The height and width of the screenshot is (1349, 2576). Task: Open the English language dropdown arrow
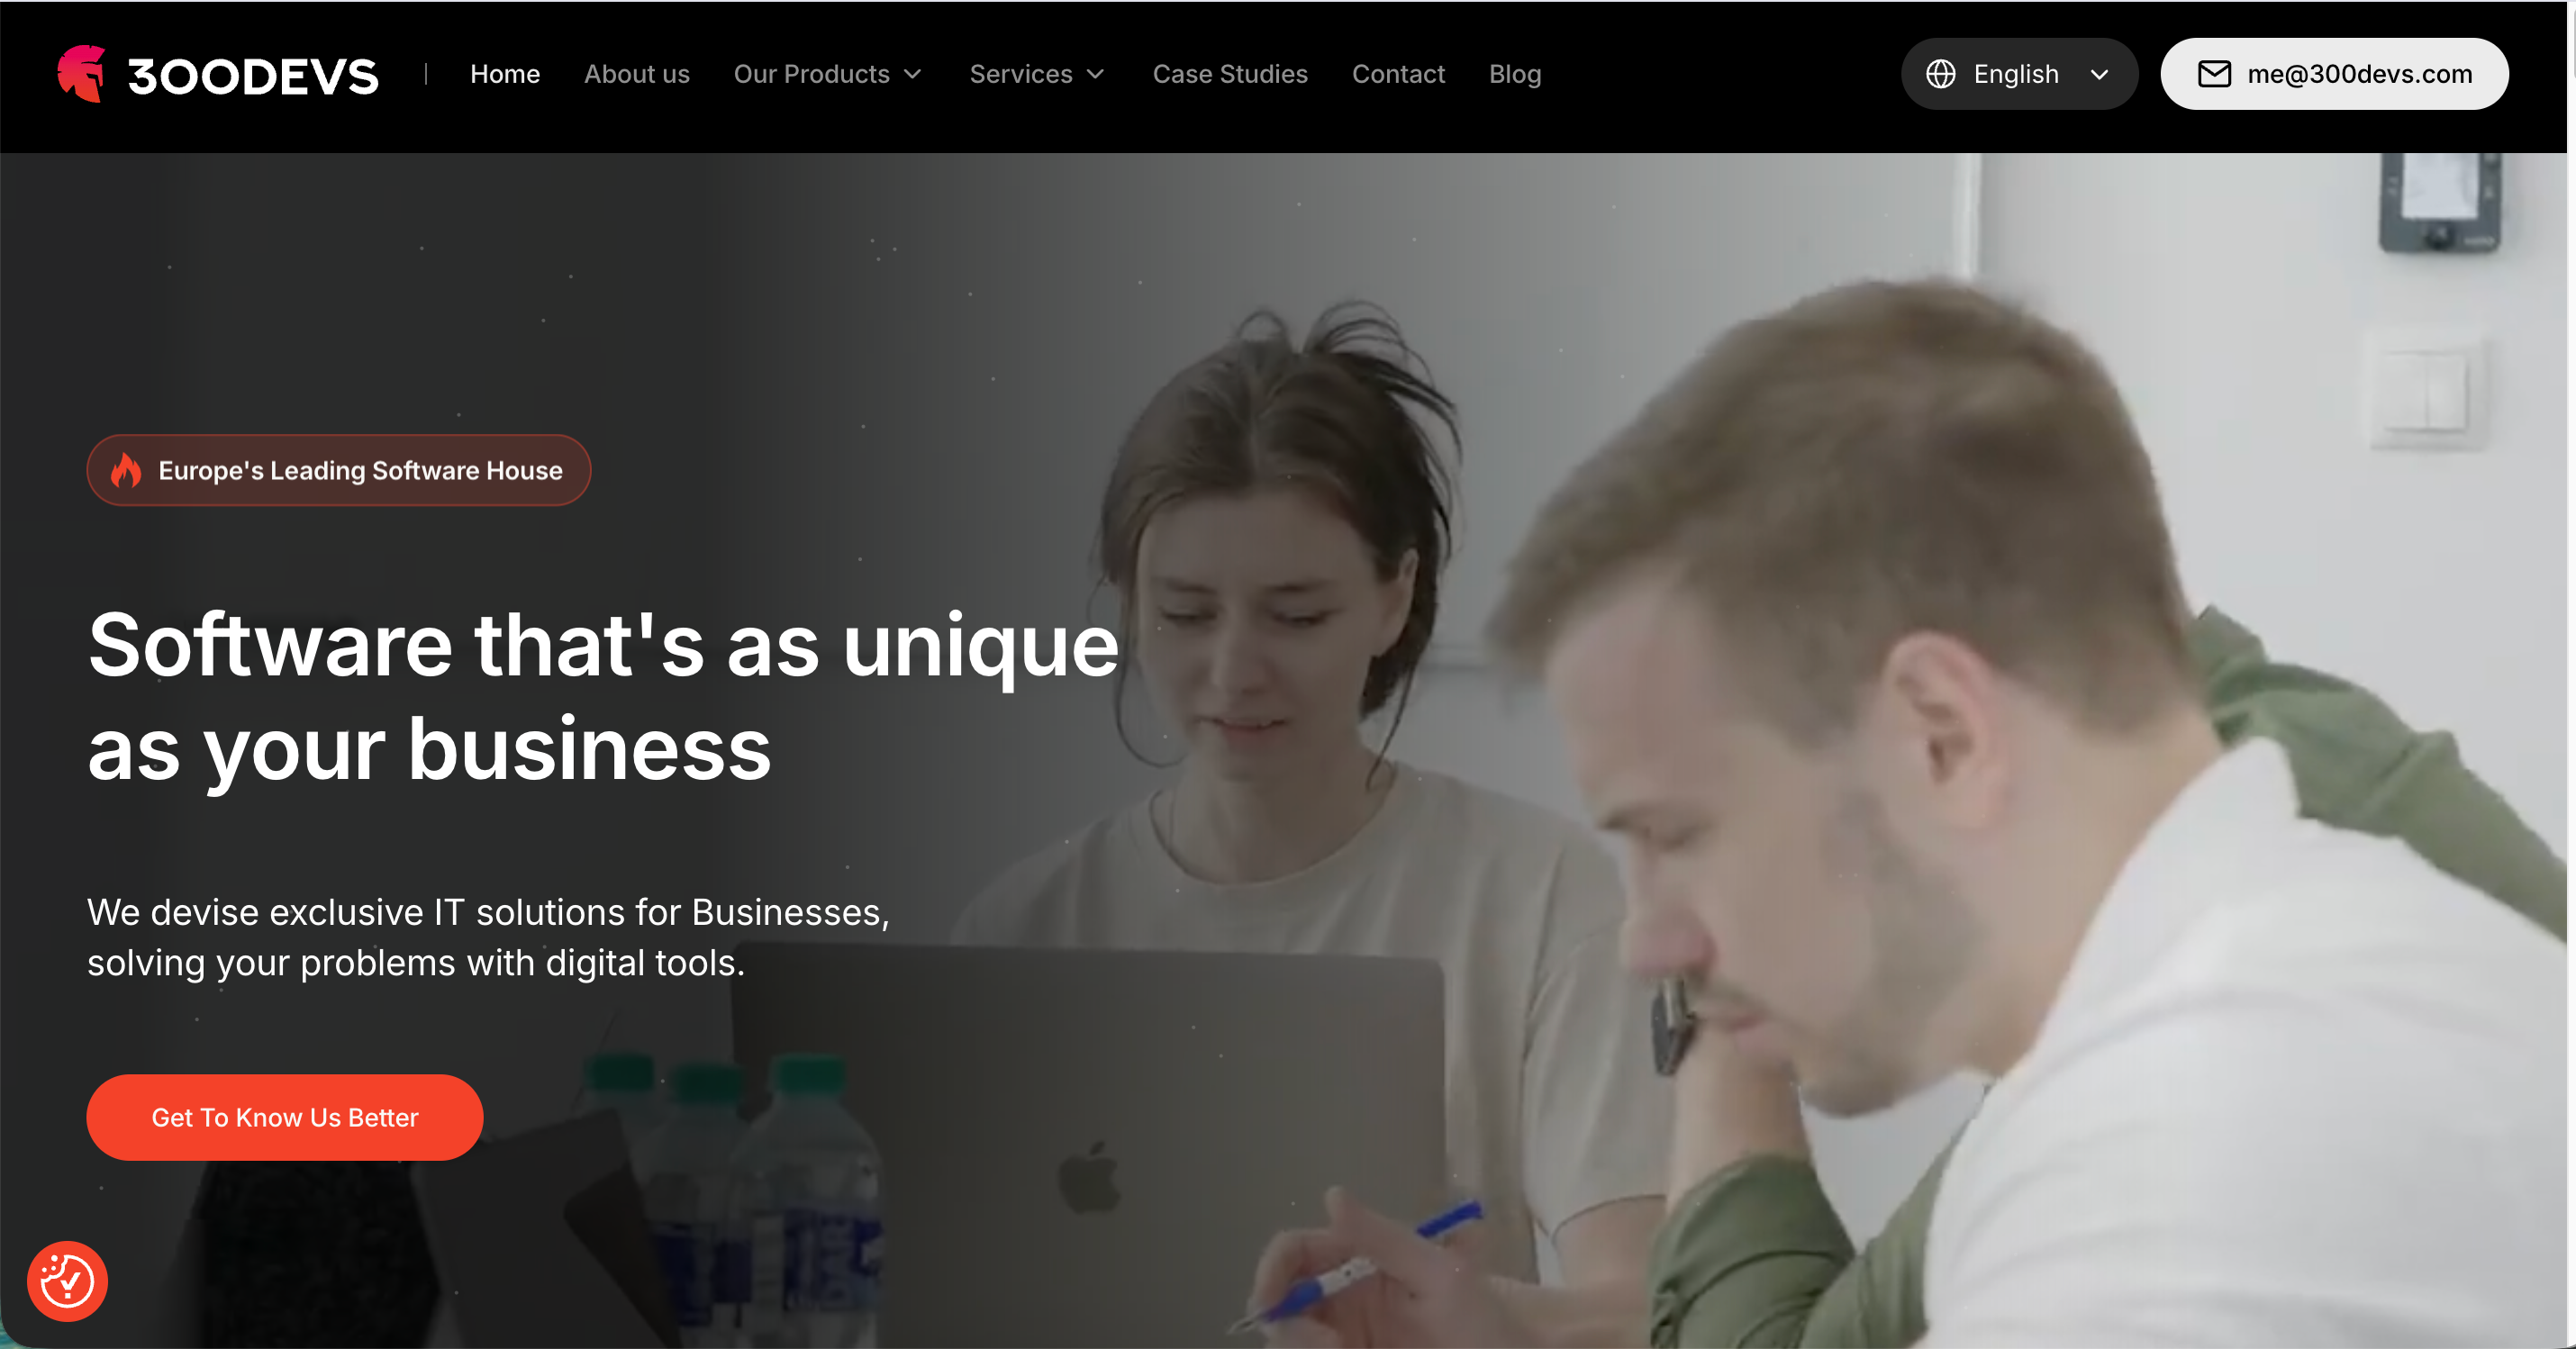(2100, 75)
